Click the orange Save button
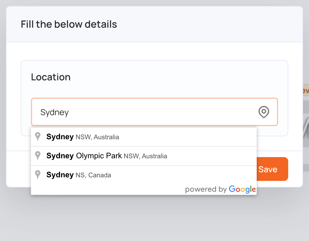 click(x=272, y=169)
